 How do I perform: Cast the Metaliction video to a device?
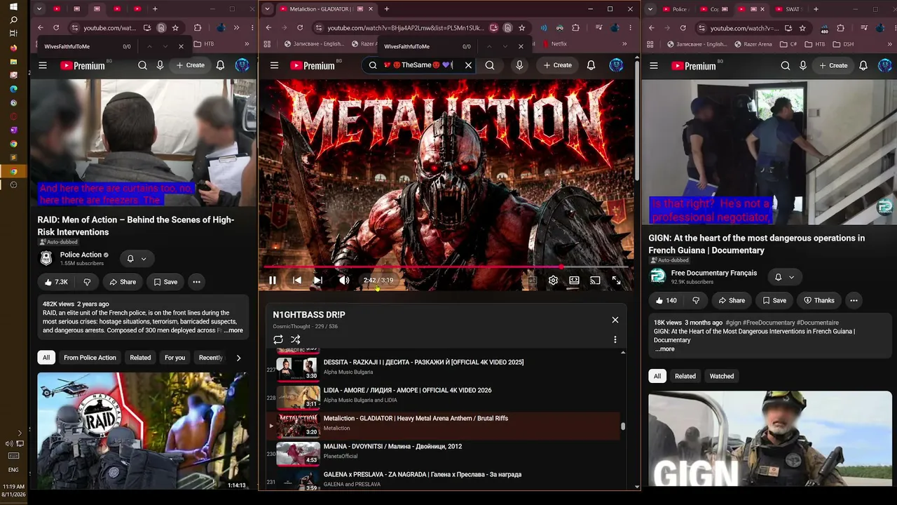pyautogui.click(x=595, y=281)
